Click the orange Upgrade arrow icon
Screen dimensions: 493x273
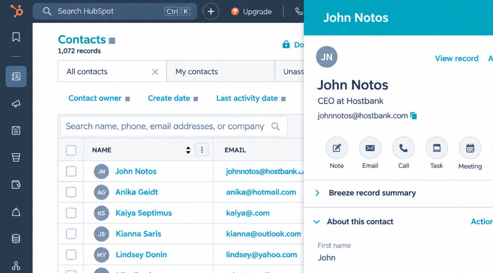[x=235, y=12]
